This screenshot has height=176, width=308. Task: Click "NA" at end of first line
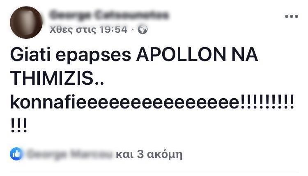pos(245,54)
